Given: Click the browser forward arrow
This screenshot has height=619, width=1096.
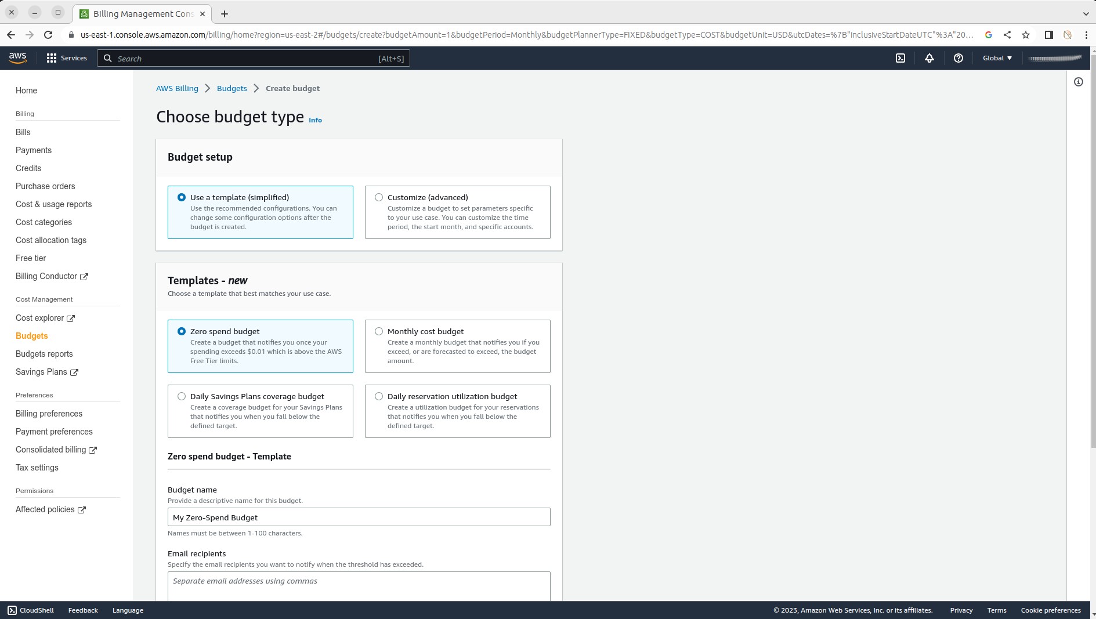Looking at the screenshot, I should pos(30,35).
